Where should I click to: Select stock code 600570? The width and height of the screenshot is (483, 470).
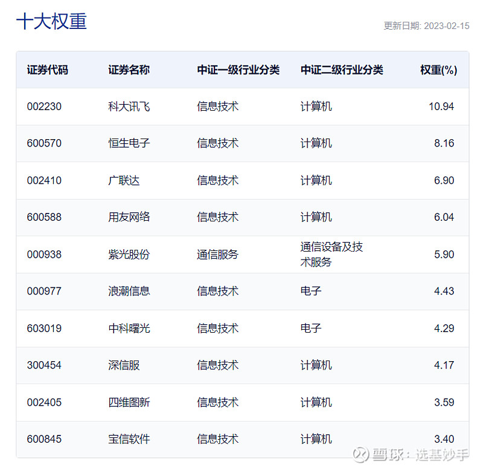[x=44, y=143]
